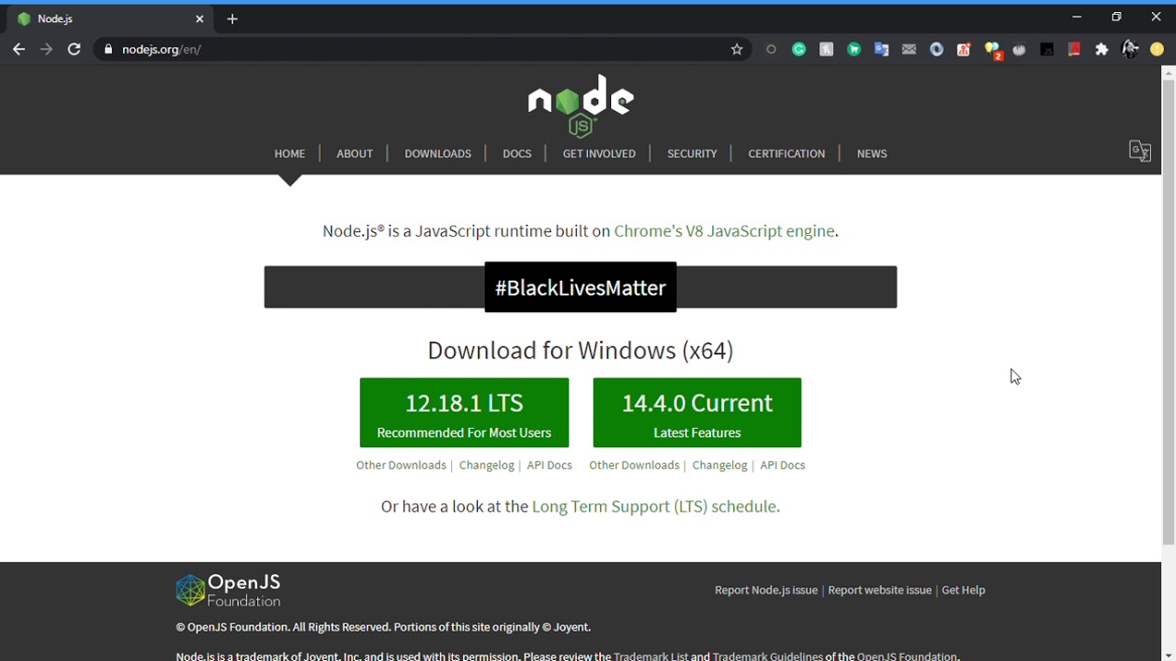The image size is (1176, 661).
Task: Download the 14.4.0 Current version
Action: tap(697, 413)
